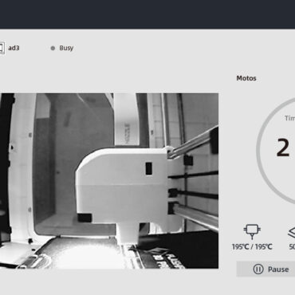Screen dimensions: 295x295
Task: Select the ad3 printer name
Action: (x=14, y=48)
